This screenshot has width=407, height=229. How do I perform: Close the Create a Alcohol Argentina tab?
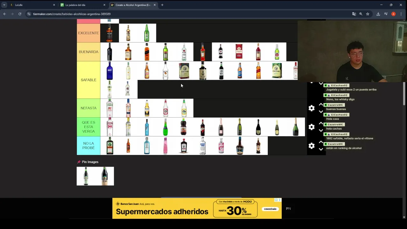pyautogui.click(x=155, y=5)
